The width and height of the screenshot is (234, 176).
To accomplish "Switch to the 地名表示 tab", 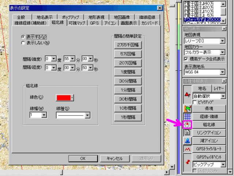I will (45, 17).
